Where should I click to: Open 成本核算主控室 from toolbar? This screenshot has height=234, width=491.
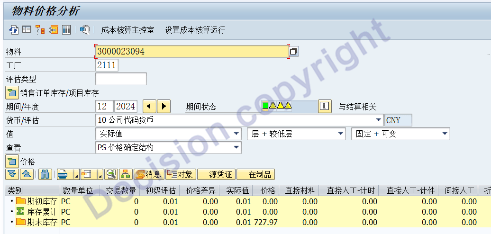click(x=127, y=30)
